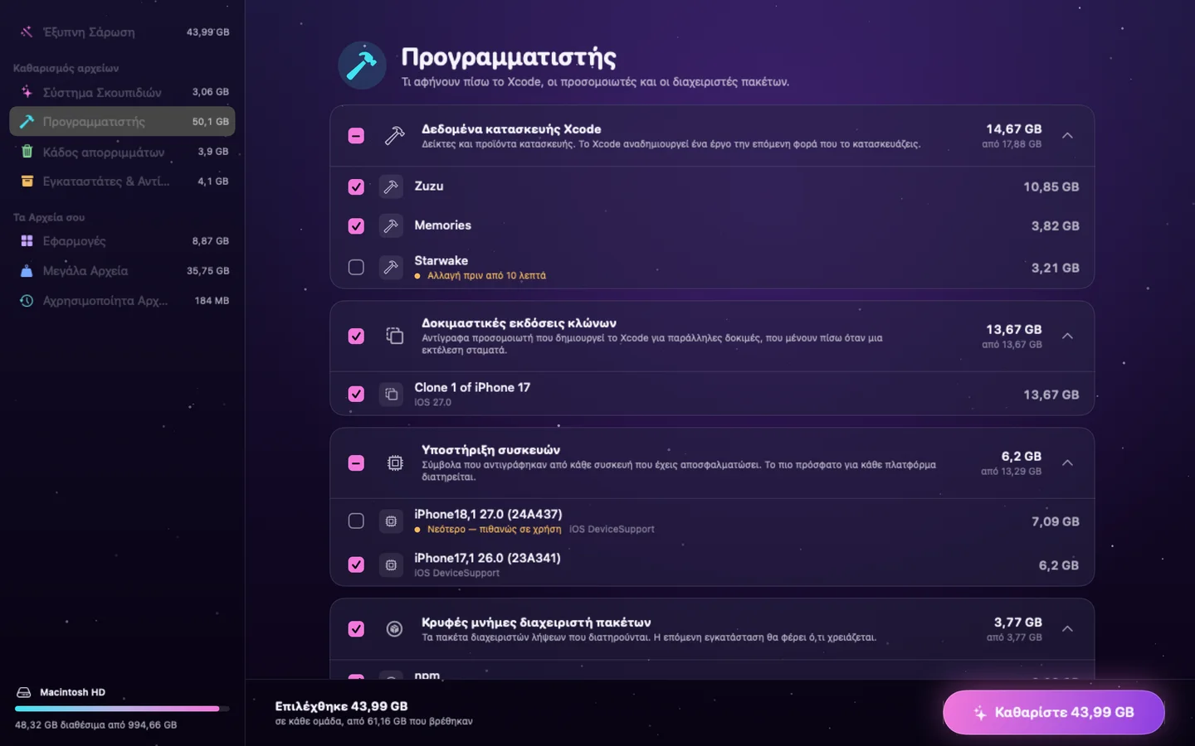Click the chip icon in Υποστήριξη συσκευών header

[395, 463]
